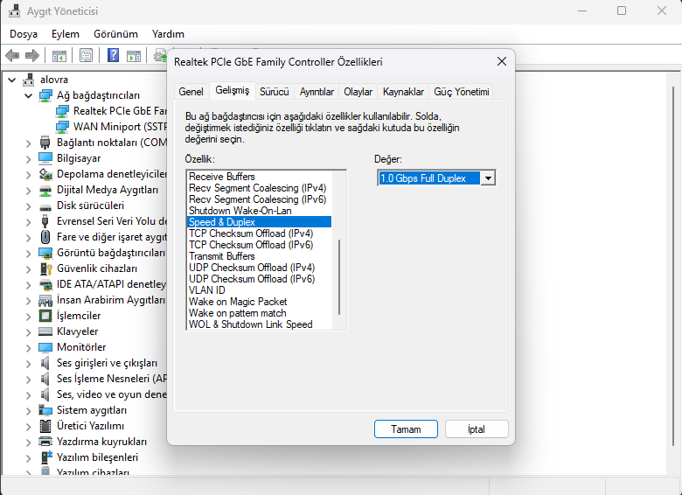Viewport: 682px width, 495px height.
Task: Click the Ağ bağdaştırıcıları network icon
Action: click(45, 95)
